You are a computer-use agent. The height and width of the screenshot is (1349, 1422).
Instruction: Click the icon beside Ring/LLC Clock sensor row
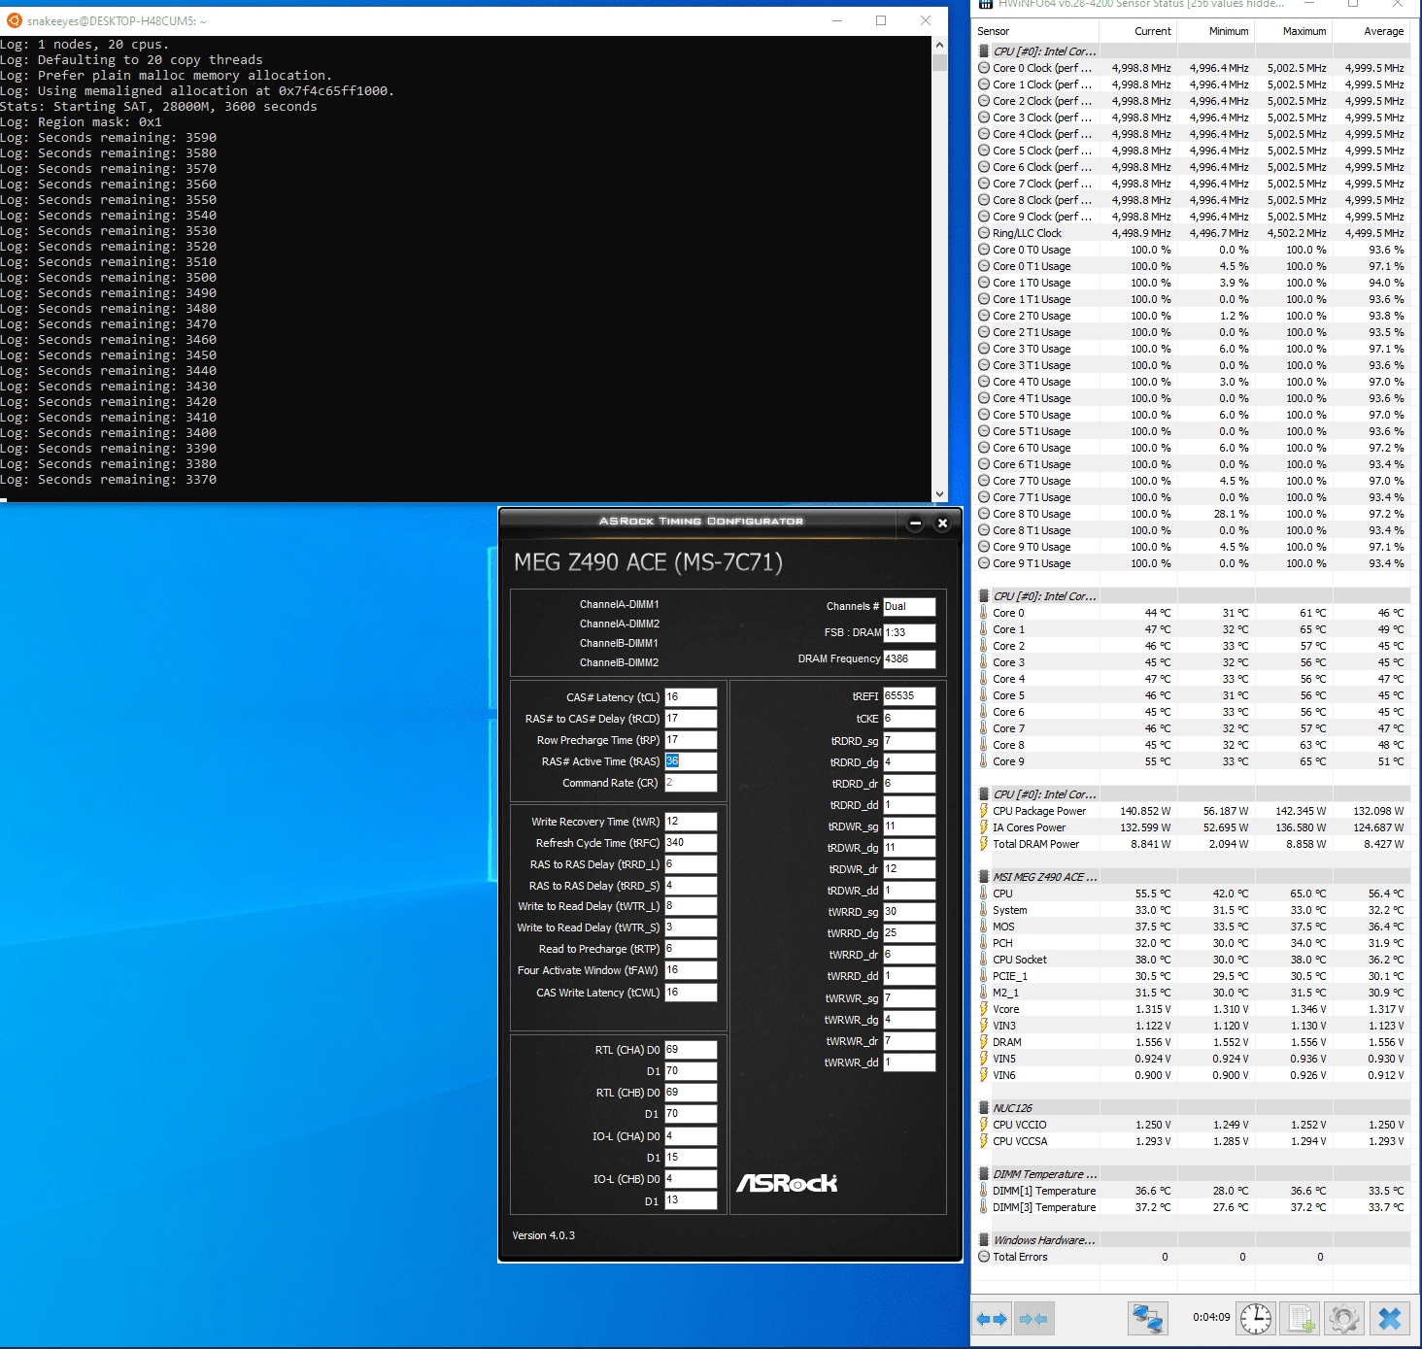point(984,233)
